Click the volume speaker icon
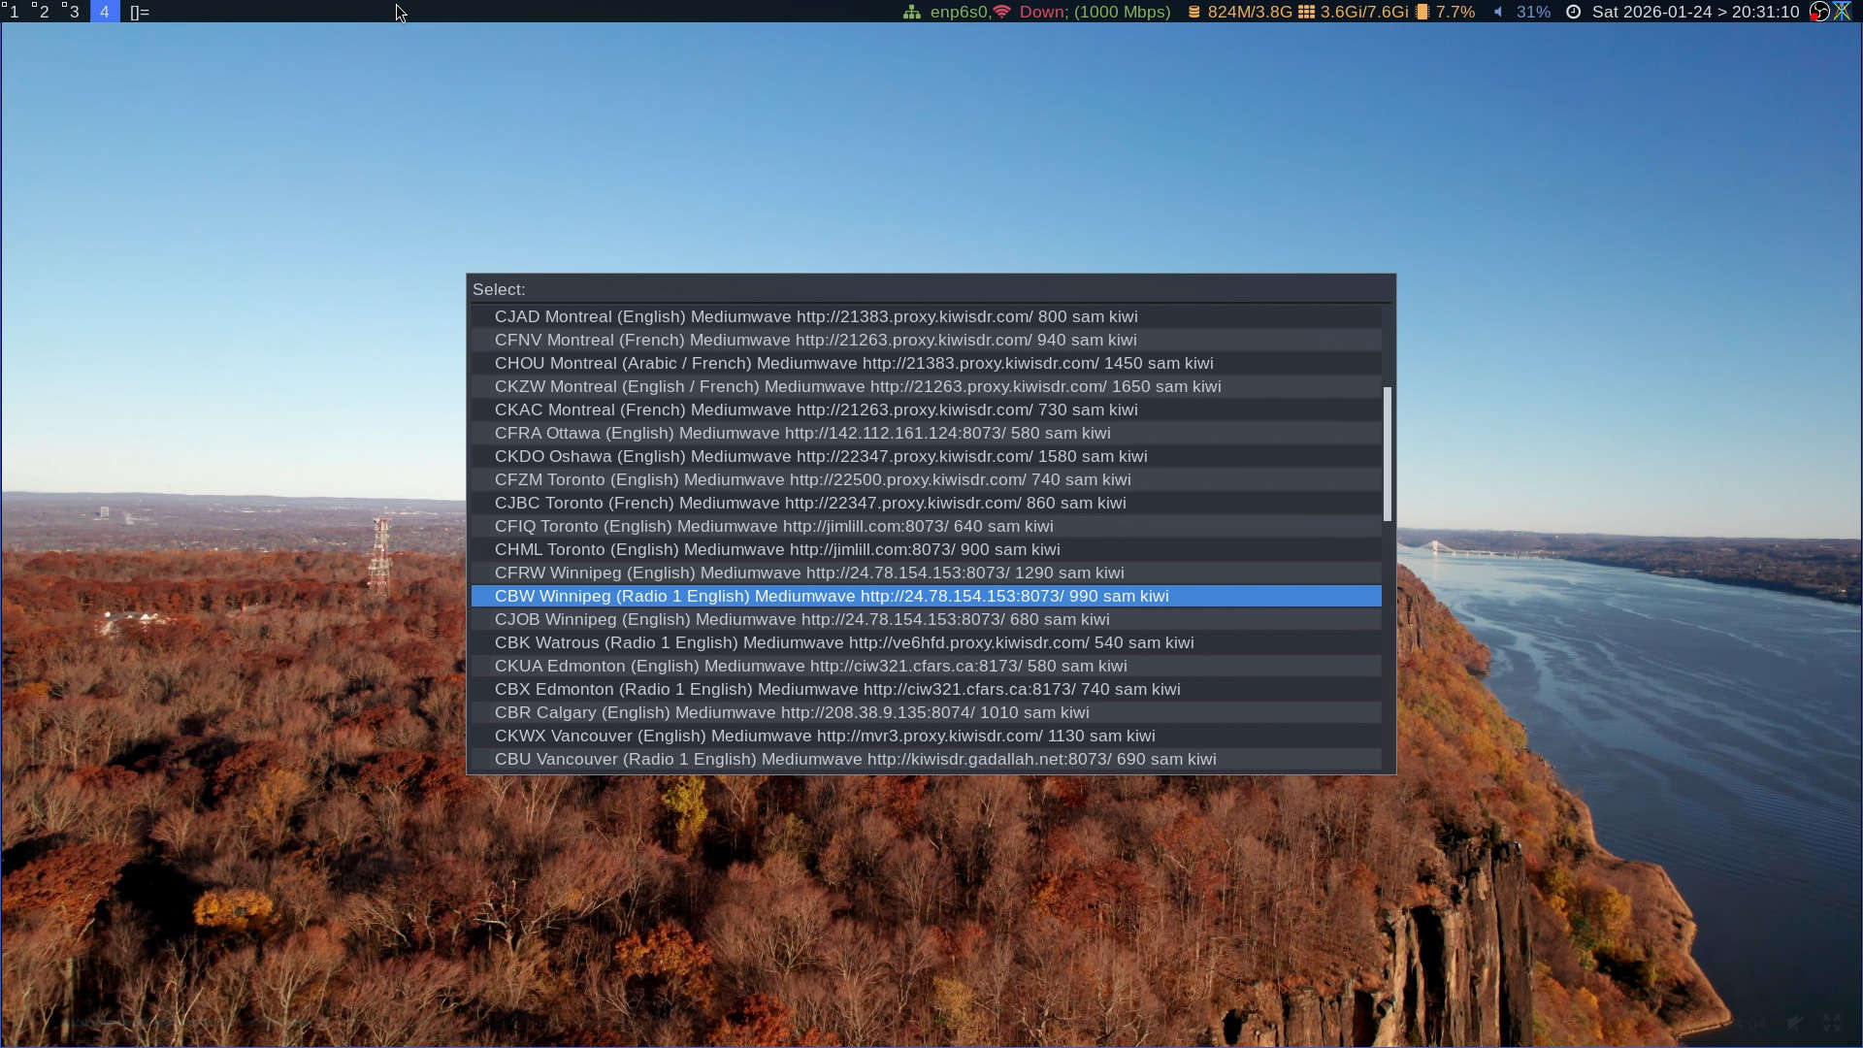This screenshot has height=1048, width=1863. click(x=1498, y=12)
